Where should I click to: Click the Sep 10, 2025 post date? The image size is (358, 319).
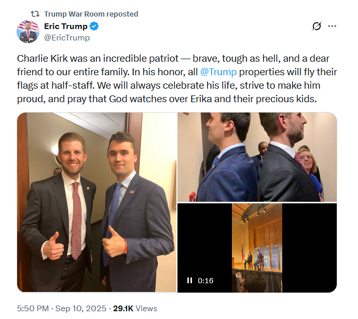[x=81, y=308]
